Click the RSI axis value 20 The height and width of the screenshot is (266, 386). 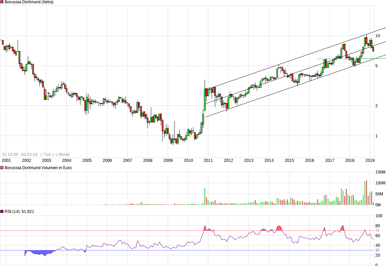point(378,255)
